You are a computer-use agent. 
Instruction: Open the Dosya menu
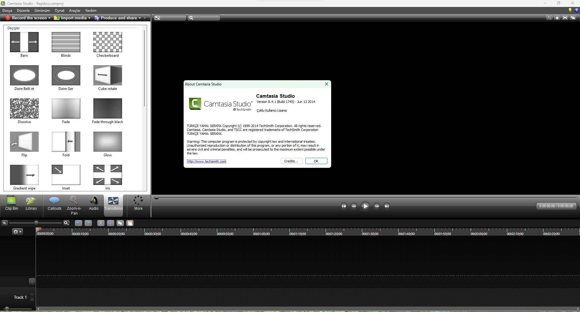(x=7, y=11)
